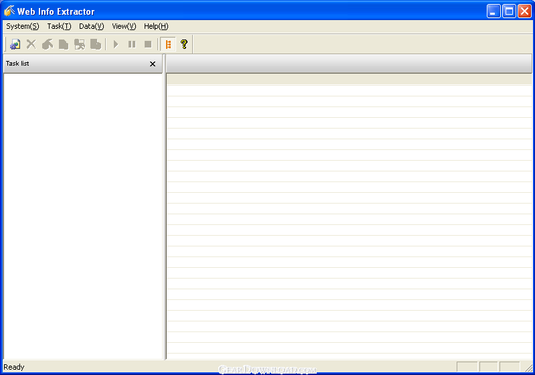Maximize the Web Info Extractor window
The height and width of the screenshot is (375, 535).
[509, 11]
